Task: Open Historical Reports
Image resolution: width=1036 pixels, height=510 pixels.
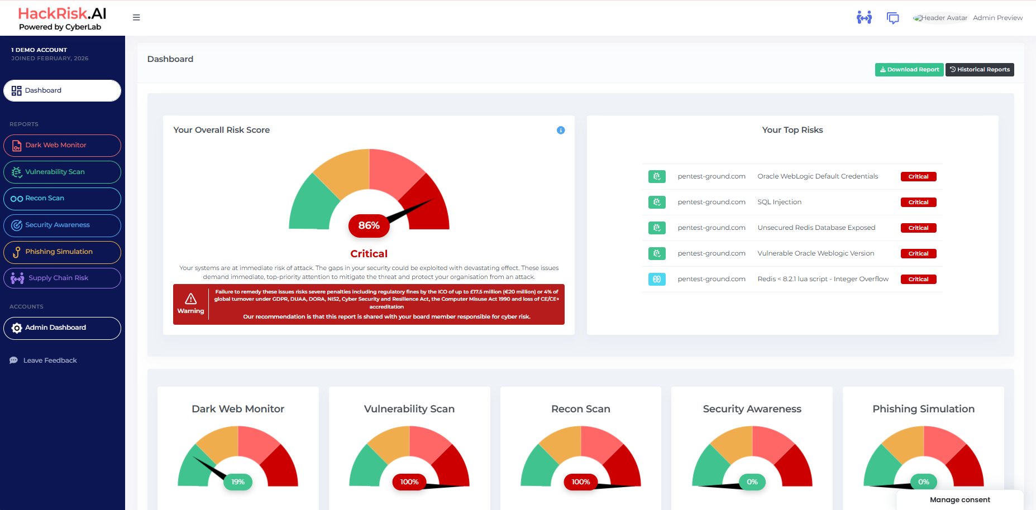Action: pyautogui.click(x=980, y=70)
